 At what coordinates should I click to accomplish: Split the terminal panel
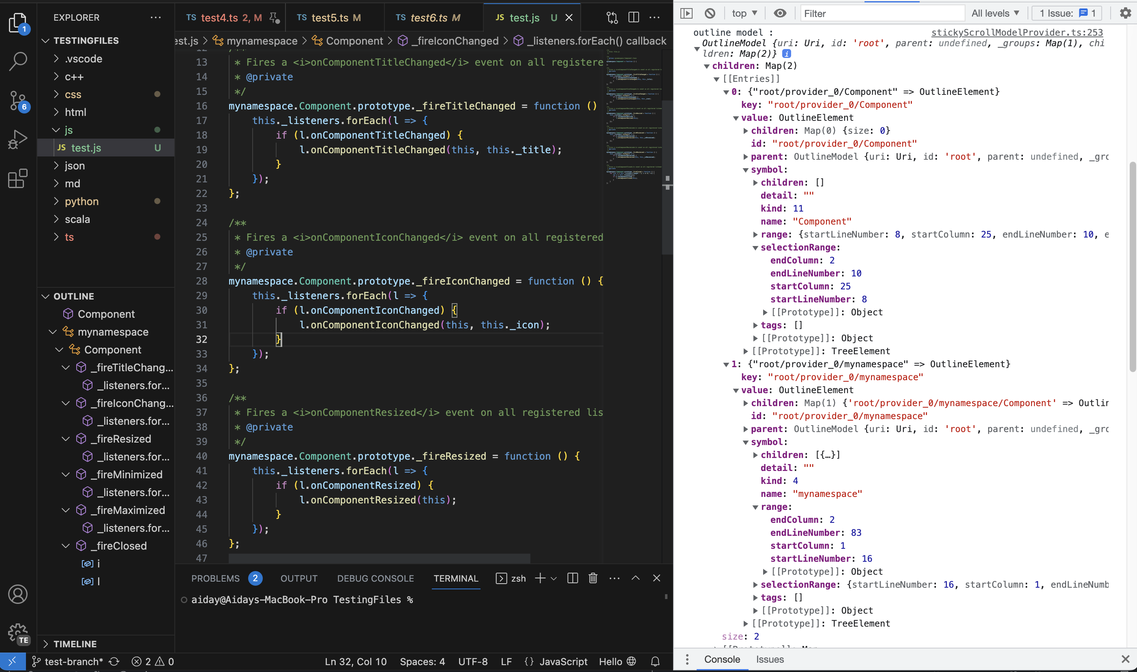pyautogui.click(x=572, y=578)
